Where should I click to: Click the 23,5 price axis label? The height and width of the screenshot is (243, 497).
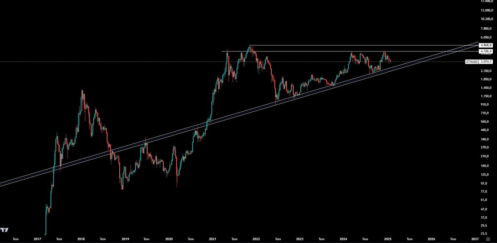(484, 234)
